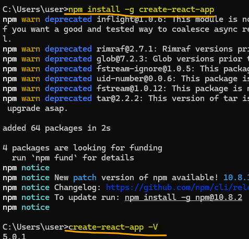249x239 pixels.
Task: Click the blue version number '10.8.' text
Action: click(x=236, y=178)
